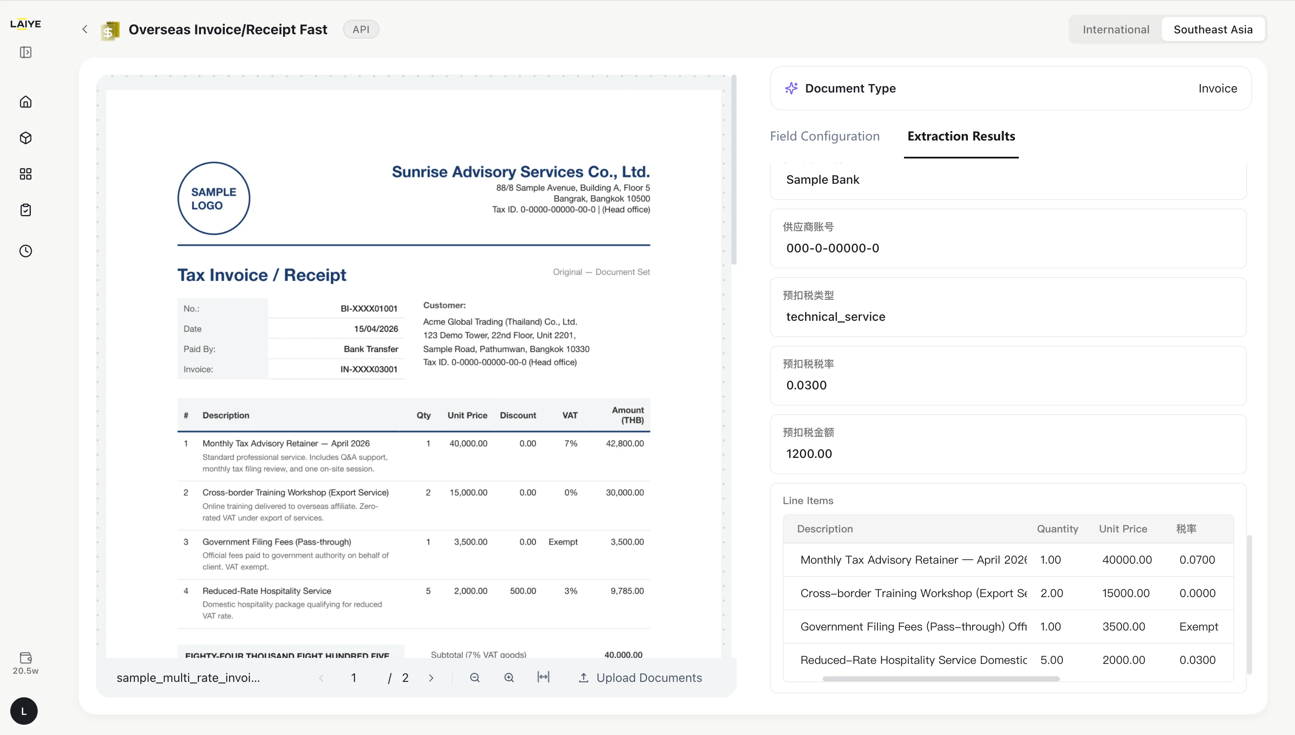Fit document to width icon
The height and width of the screenshot is (735, 1295).
tap(543, 677)
